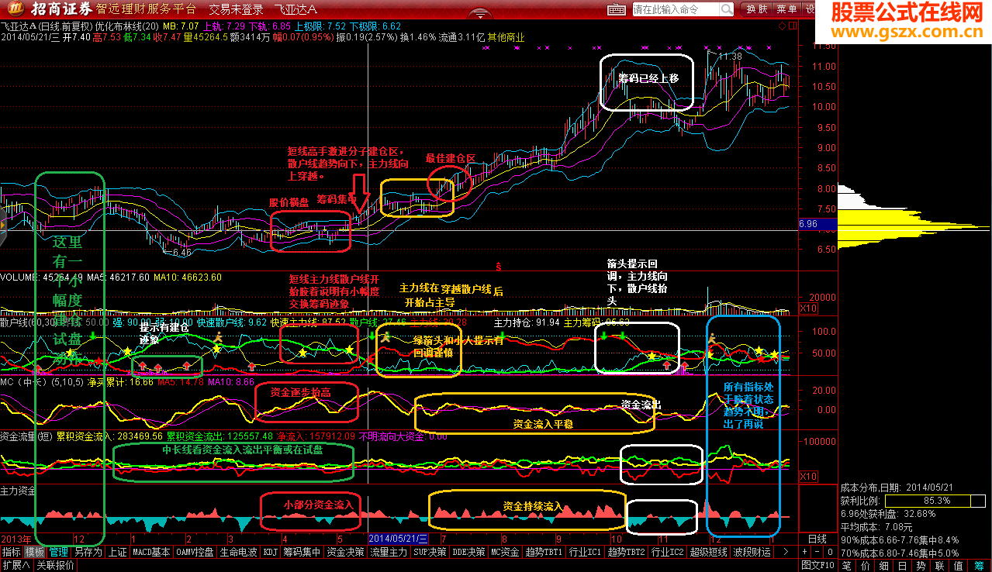Select the 行业IC1 template
This screenshot has height=572, width=992.
click(x=586, y=552)
